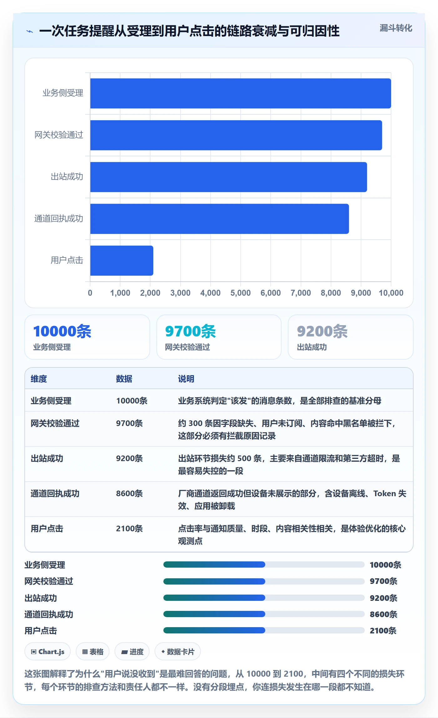
Task: Click the 9200条 出站成功 data card
Action: coord(351,337)
